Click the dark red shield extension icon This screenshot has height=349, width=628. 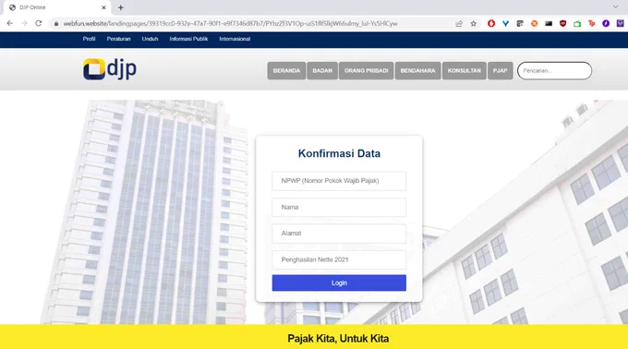pyautogui.click(x=562, y=24)
